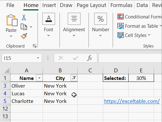Select the cell containing Charlotte
The width and height of the screenshot is (162, 122).
(x=26, y=101)
